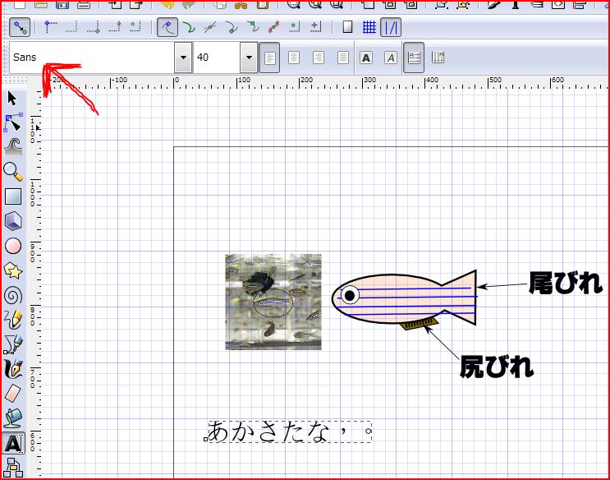Select the Spiral tool
This screenshot has height=480, width=610.
pos(13,295)
